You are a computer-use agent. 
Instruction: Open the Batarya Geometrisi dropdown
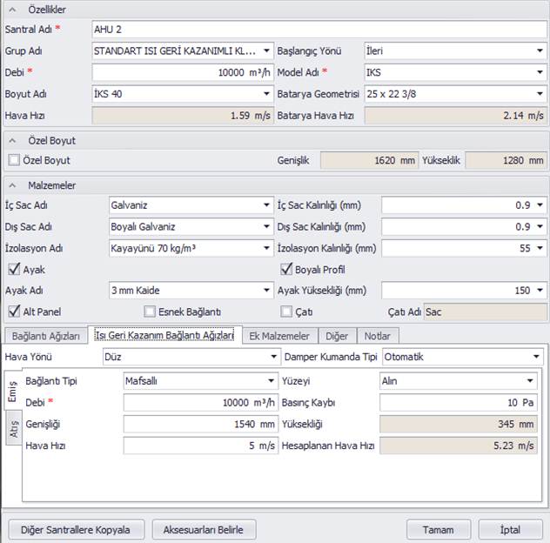(540, 93)
